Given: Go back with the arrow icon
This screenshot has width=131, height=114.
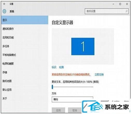Looking at the screenshot, I should click(x=4, y=4).
